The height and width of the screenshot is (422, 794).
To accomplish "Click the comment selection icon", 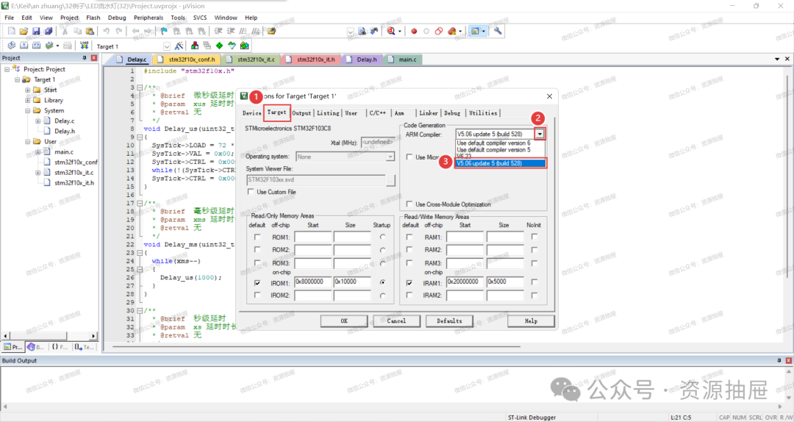I will (243, 31).
